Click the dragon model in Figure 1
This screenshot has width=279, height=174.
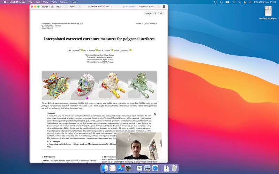[56, 85]
